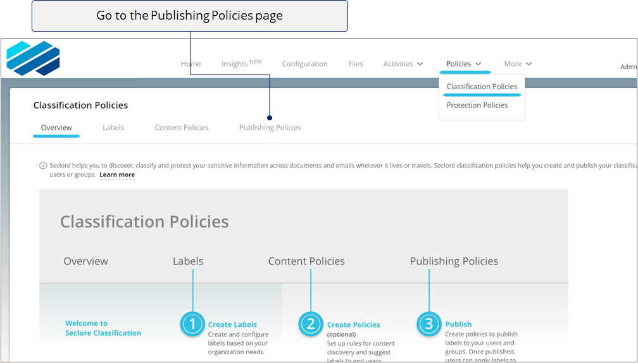The image size is (638, 363).
Task: Click the info icon beside Seclore description
Action: pos(43,166)
